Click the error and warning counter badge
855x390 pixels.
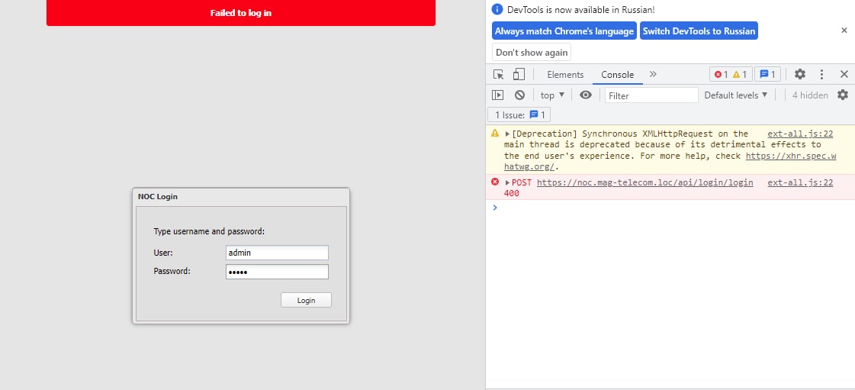point(731,74)
